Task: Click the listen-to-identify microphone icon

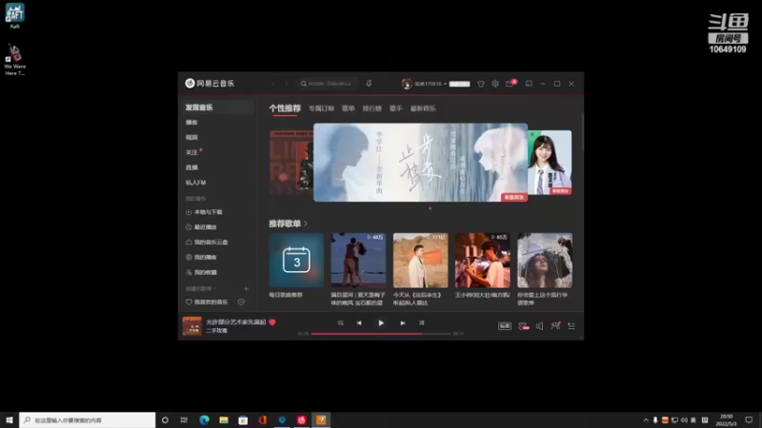Action: pos(369,84)
